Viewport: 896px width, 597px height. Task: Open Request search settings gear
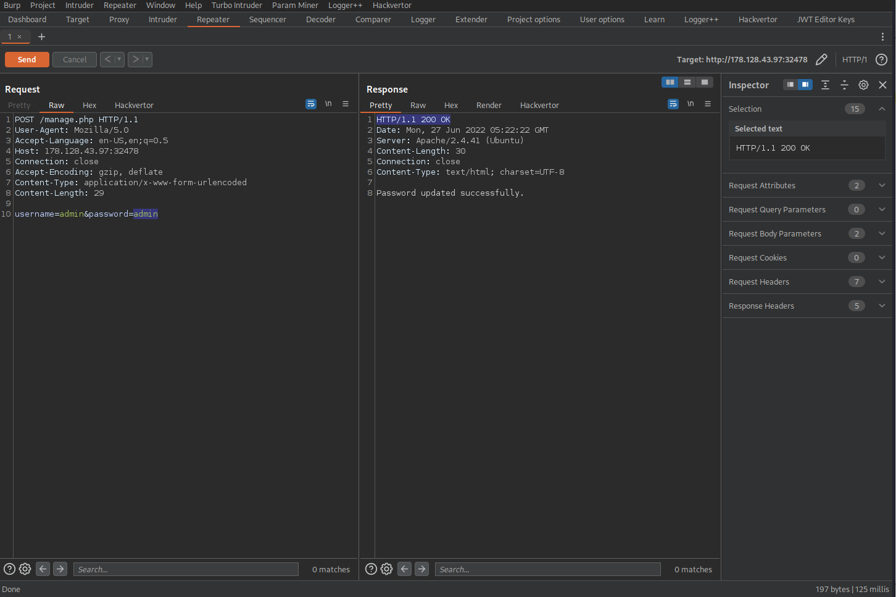[25, 569]
